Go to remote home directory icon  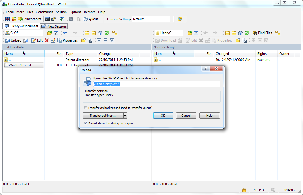point(240,33)
